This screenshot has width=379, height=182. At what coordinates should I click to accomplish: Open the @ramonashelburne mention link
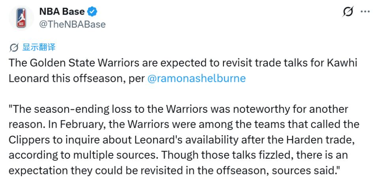196,78
